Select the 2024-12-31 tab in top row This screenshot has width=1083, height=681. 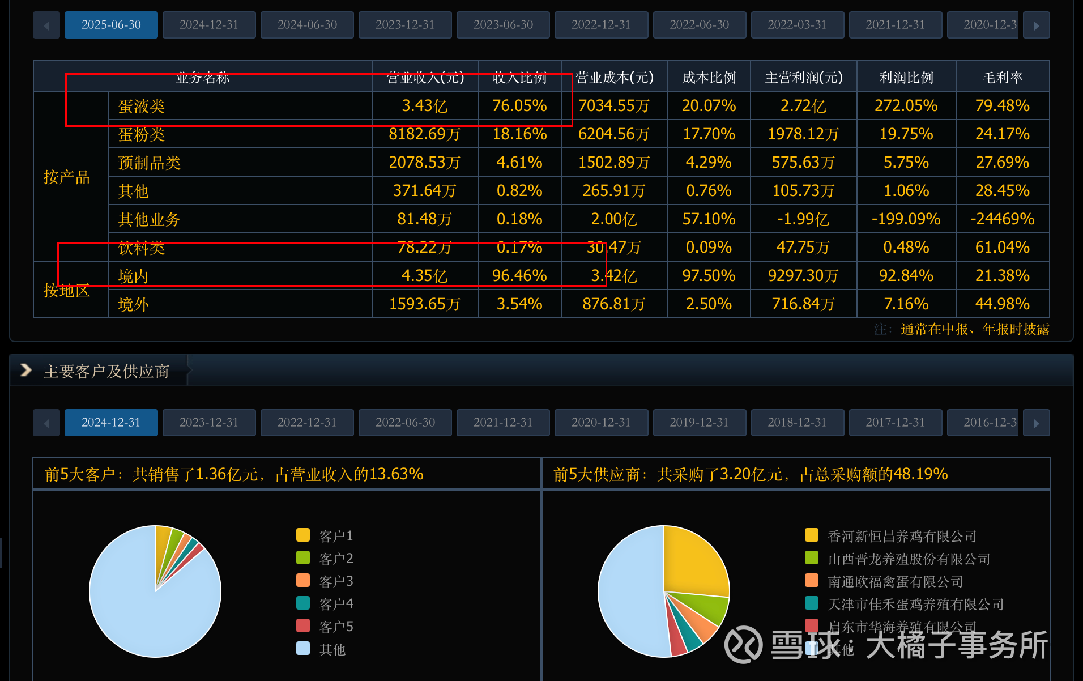click(209, 25)
